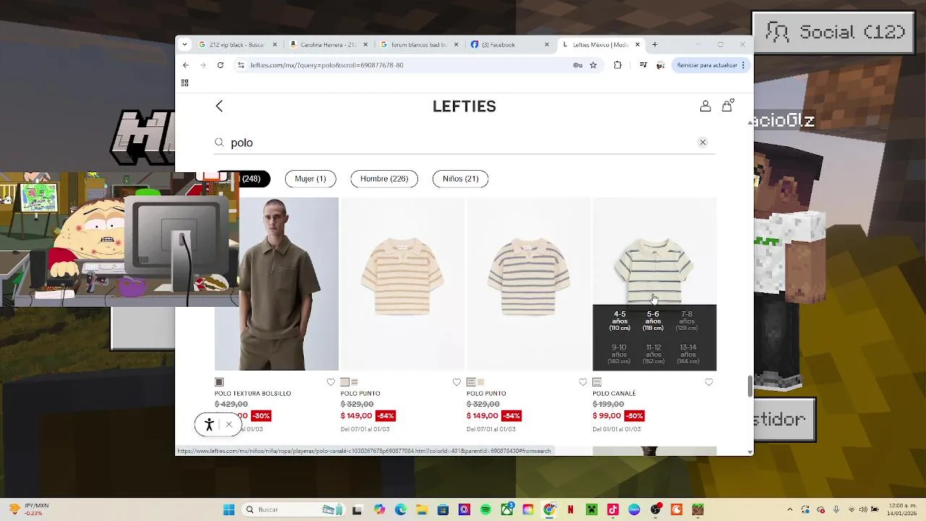Focus the polo search input field
The width and height of the screenshot is (926, 521).
point(463,143)
